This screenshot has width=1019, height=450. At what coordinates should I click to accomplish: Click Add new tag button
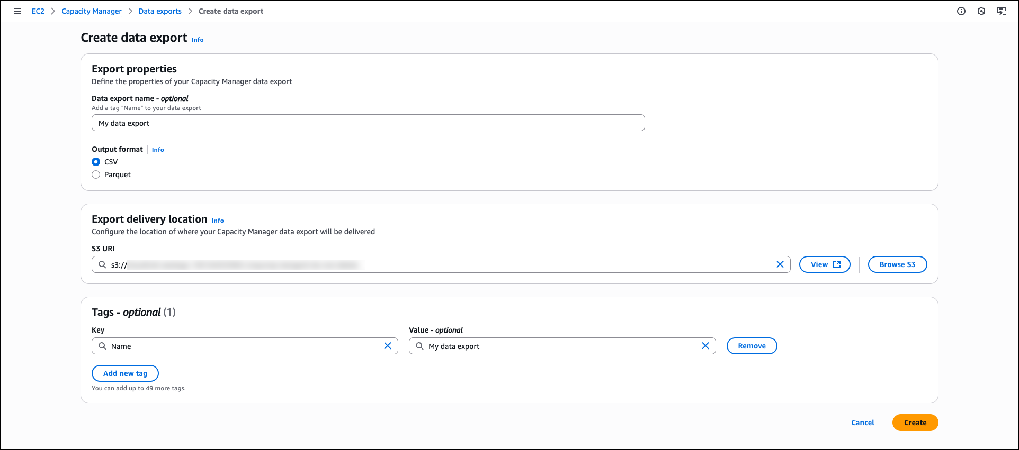coord(125,373)
